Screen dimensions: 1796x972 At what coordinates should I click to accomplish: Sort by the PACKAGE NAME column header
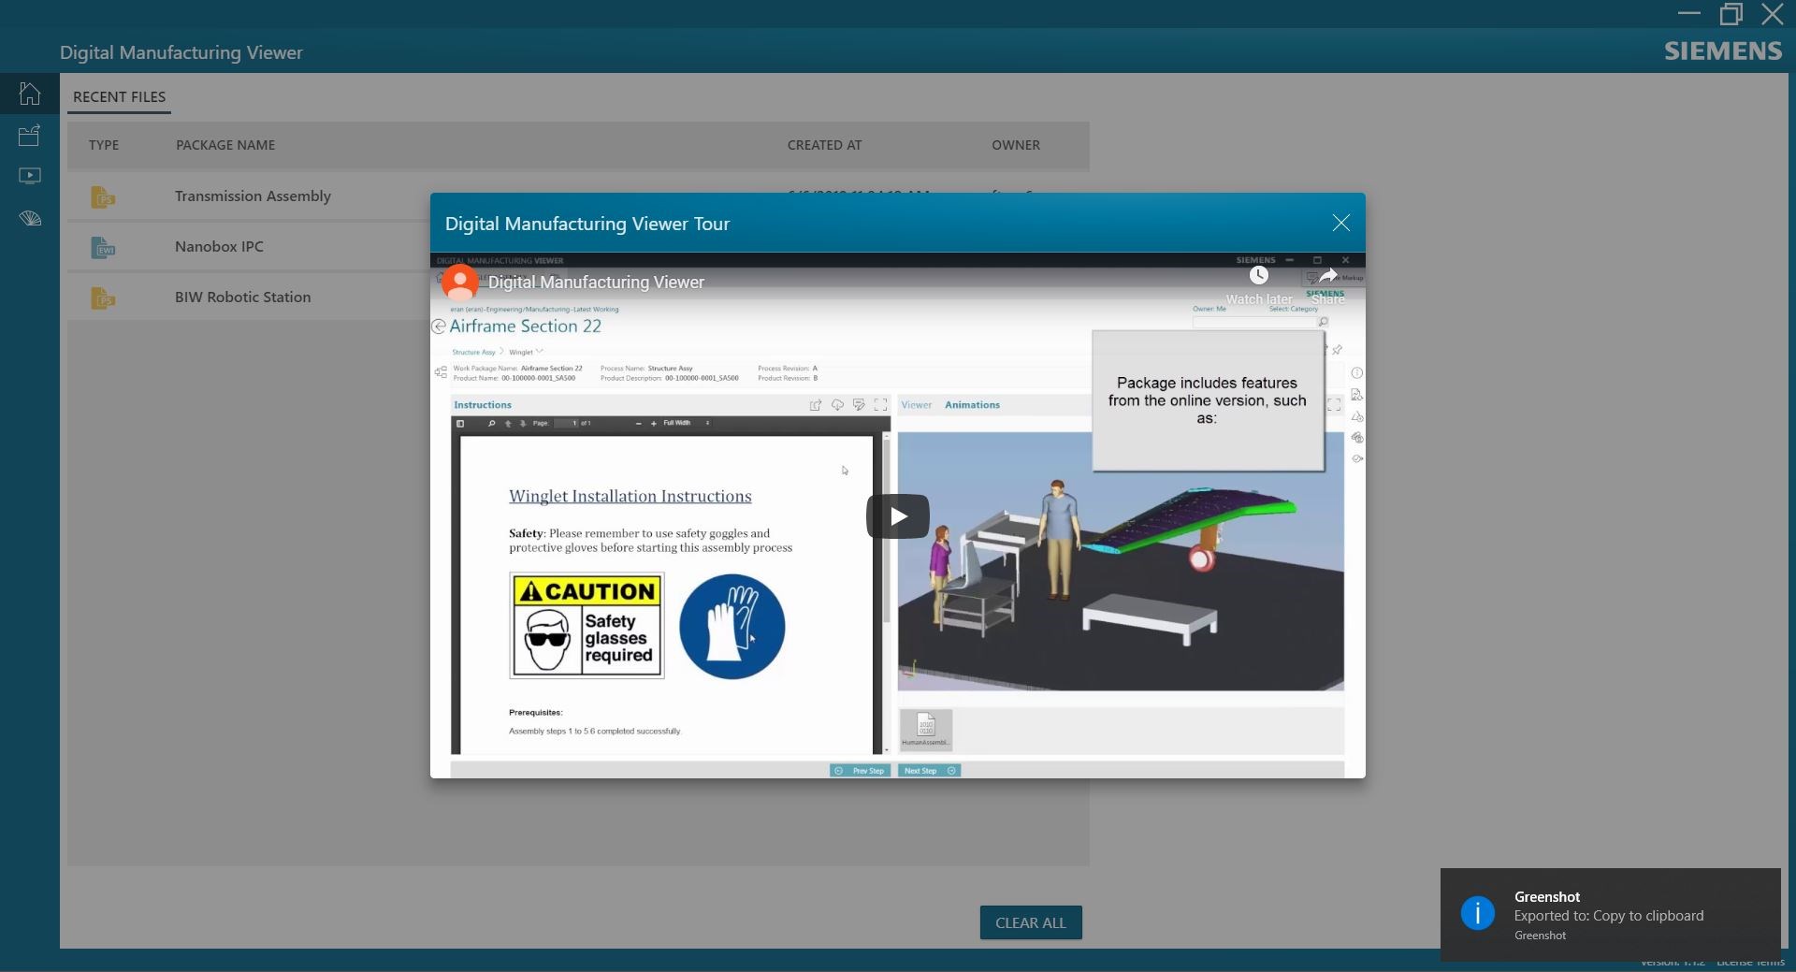tap(225, 145)
